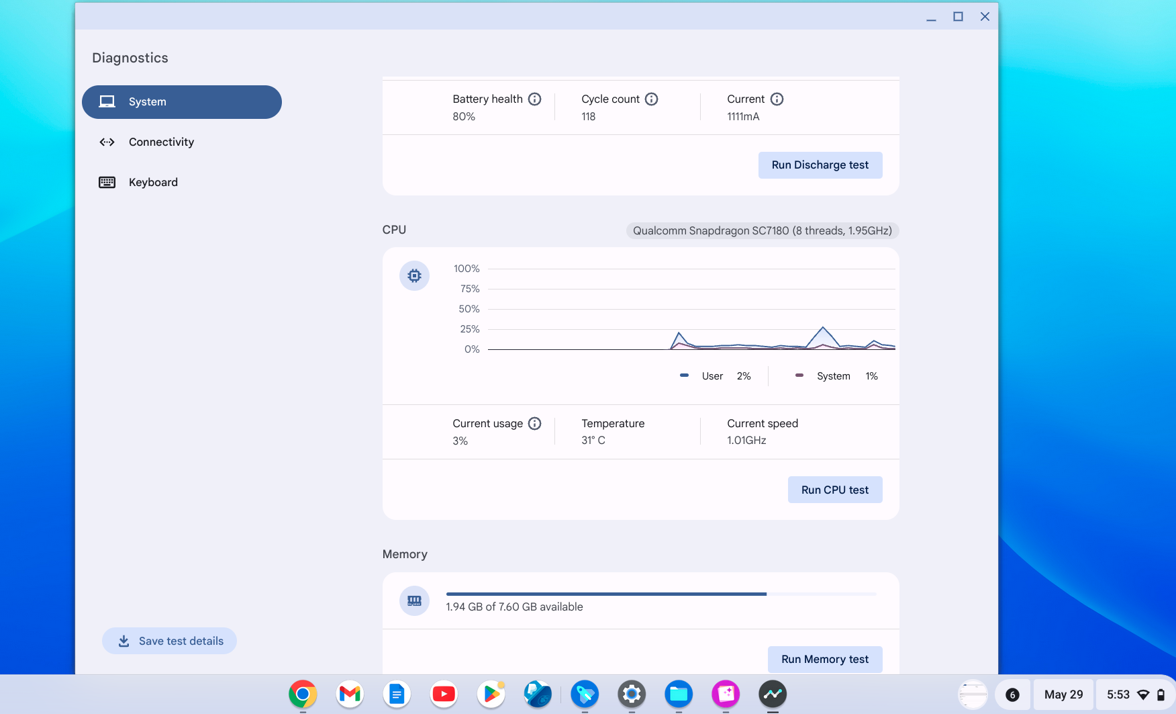Switch to the Connectivity section

click(x=161, y=142)
